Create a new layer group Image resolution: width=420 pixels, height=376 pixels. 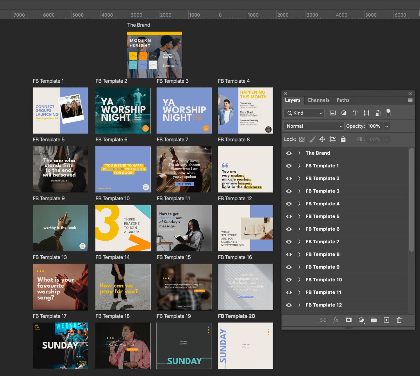point(374,320)
